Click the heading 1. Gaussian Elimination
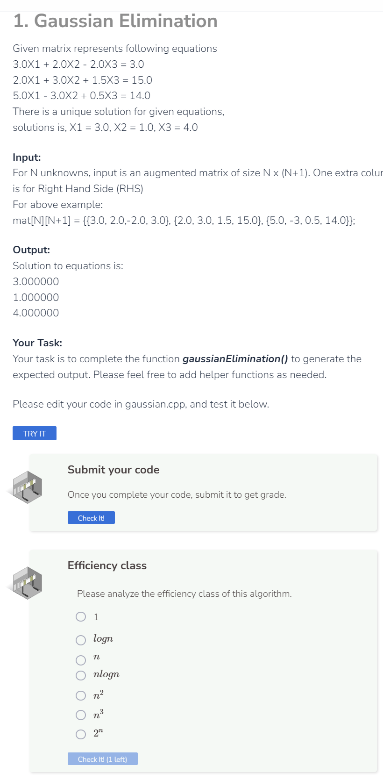Viewport: 383px width, 780px height. [x=115, y=21]
